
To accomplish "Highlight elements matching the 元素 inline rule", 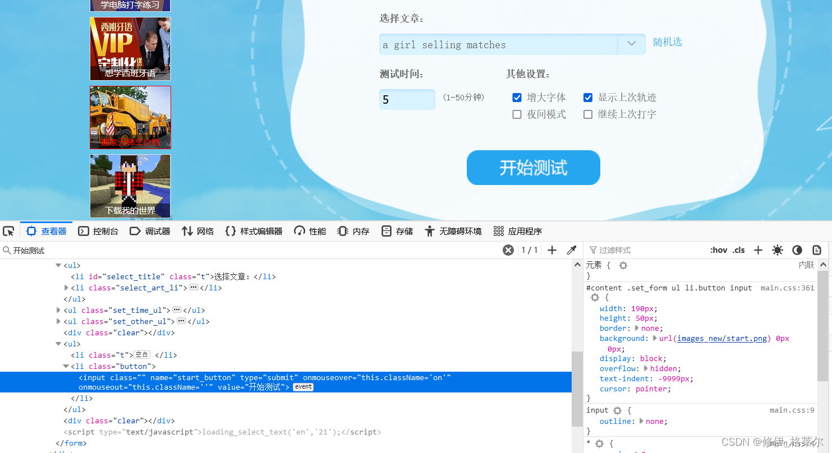I will pos(623,265).
